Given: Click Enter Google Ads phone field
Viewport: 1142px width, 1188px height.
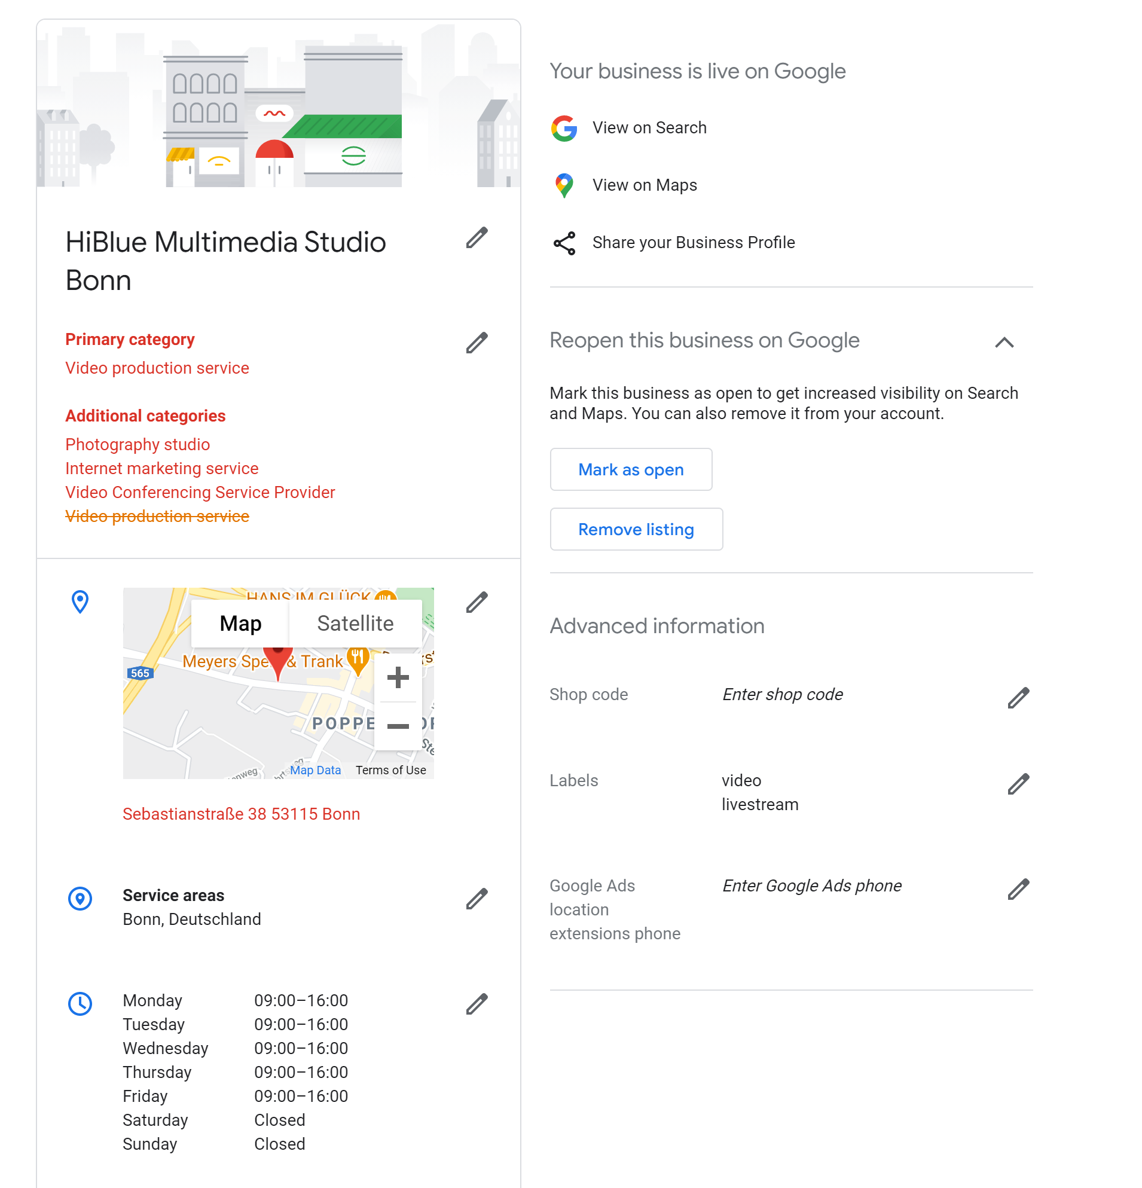Looking at the screenshot, I should point(811,886).
